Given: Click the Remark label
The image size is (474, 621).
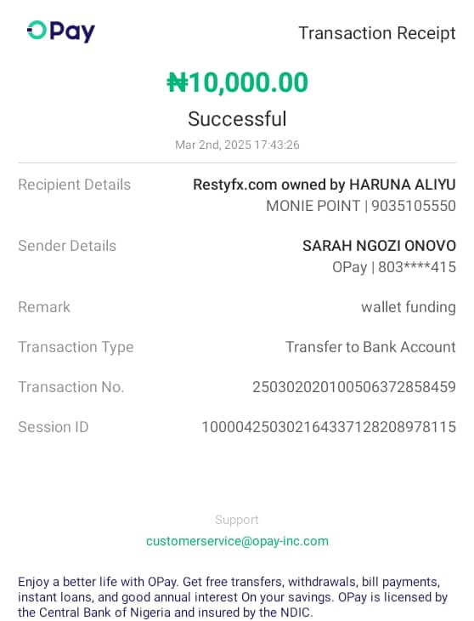Looking at the screenshot, I should point(44,307).
